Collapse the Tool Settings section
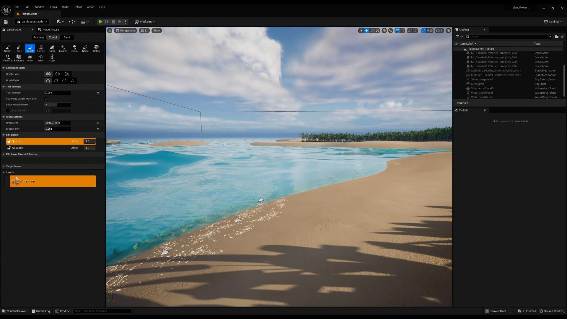 coord(4,87)
